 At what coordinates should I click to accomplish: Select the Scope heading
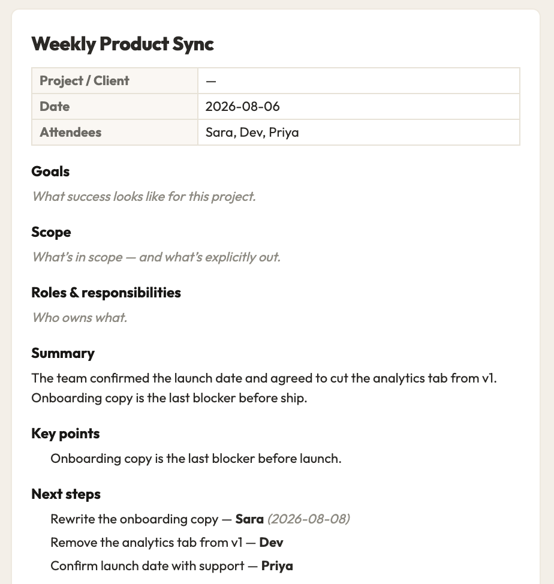(51, 232)
